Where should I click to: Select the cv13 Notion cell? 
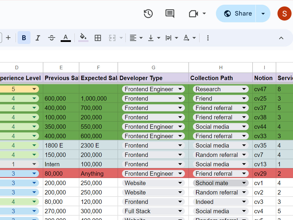coord(264,164)
